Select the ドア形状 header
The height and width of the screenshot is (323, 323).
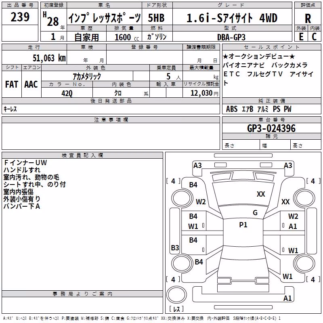[157, 5]
